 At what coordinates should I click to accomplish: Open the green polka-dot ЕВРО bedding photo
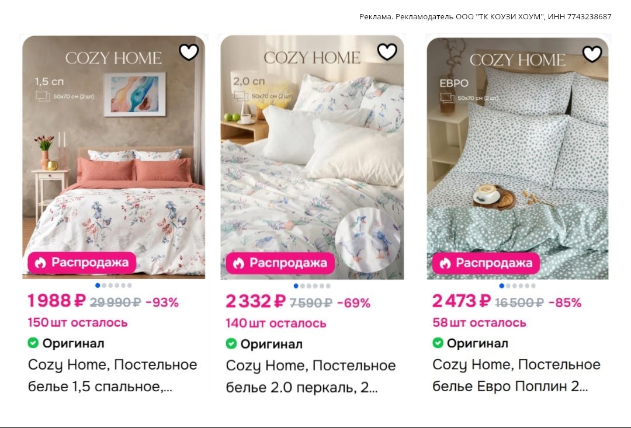[x=518, y=158]
